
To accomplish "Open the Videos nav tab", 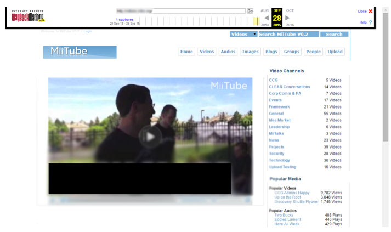I will tap(207, 52).
